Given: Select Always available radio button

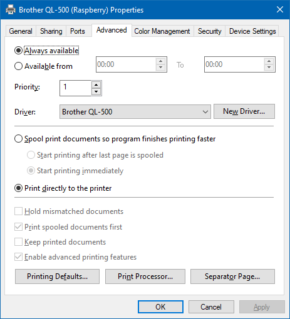Looking at the screenshot, I should [x=18, y=51].
